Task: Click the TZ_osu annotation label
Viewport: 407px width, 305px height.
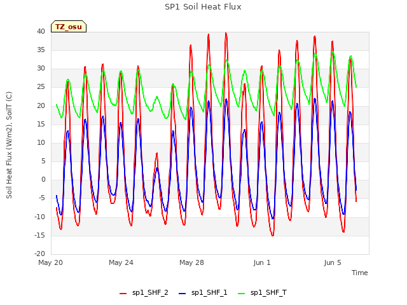Action: [x=69, y=27]
